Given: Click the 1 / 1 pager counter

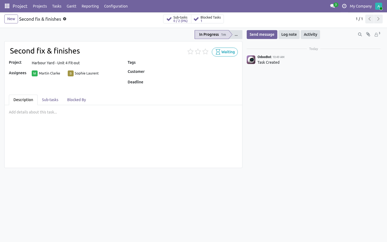Looking at the screenshot, I should pos(359,19).
